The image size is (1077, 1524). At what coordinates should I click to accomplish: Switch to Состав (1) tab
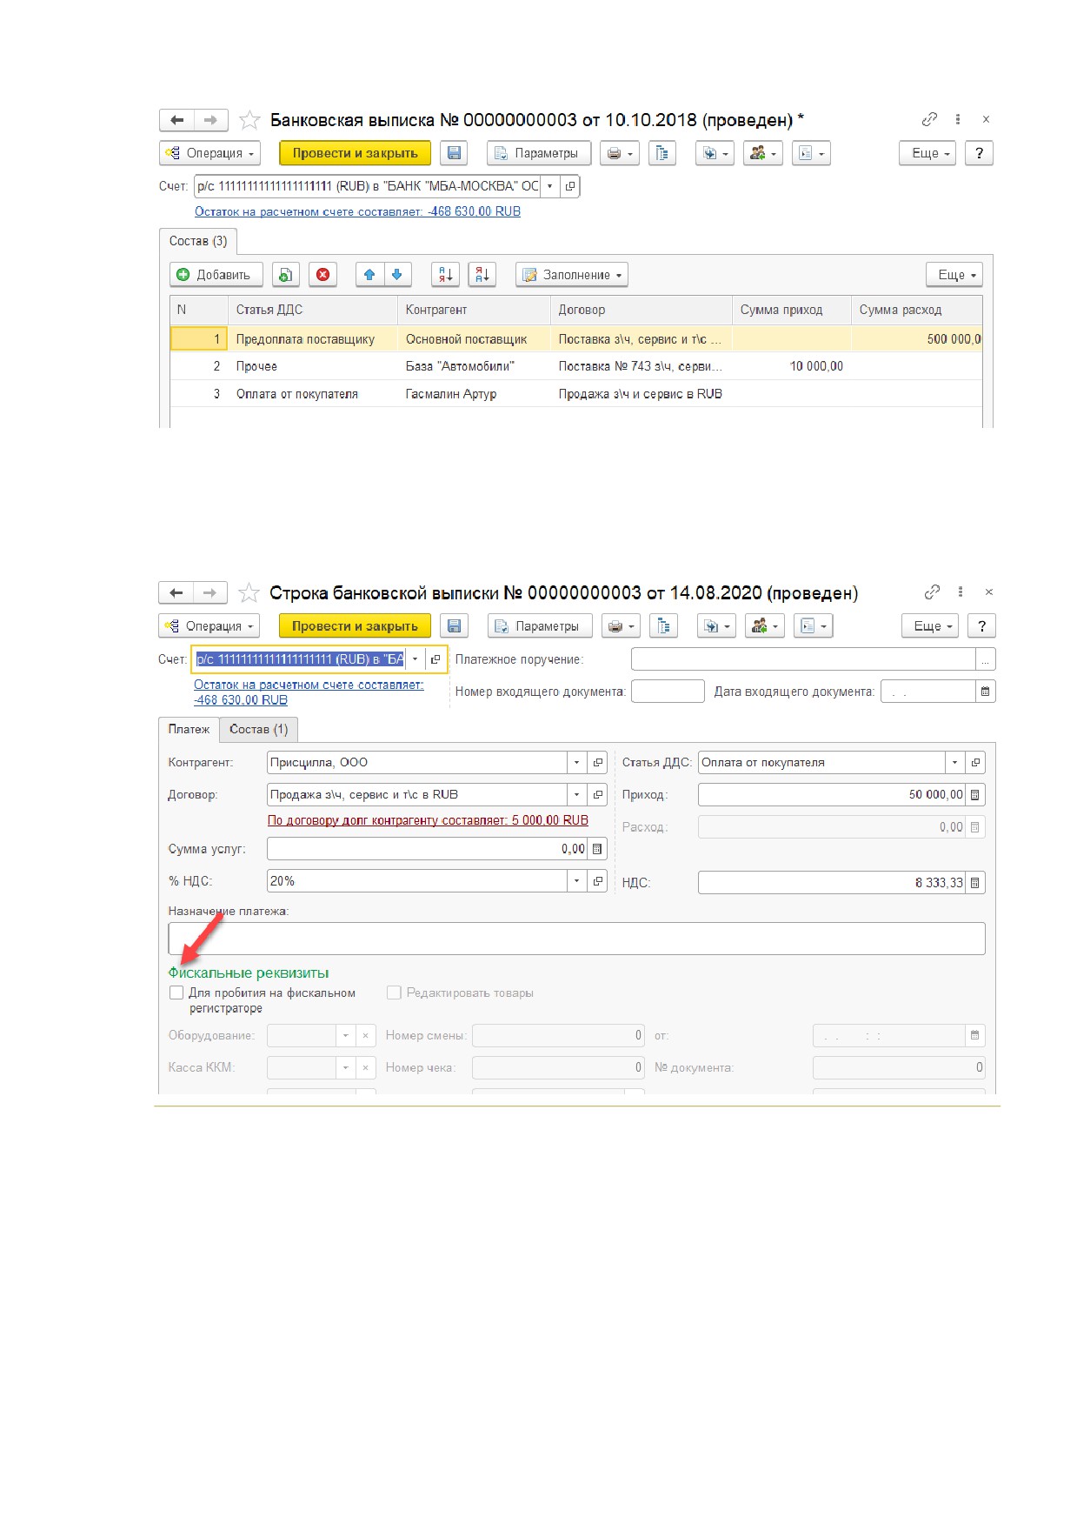tap(258, 729)
